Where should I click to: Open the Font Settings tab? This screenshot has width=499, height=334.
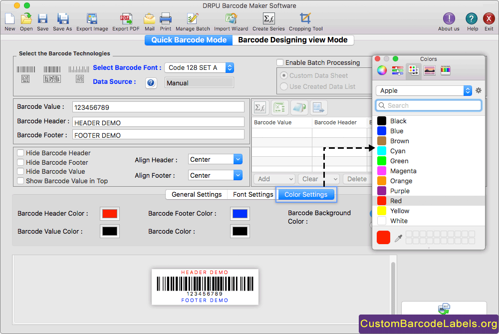252,194
